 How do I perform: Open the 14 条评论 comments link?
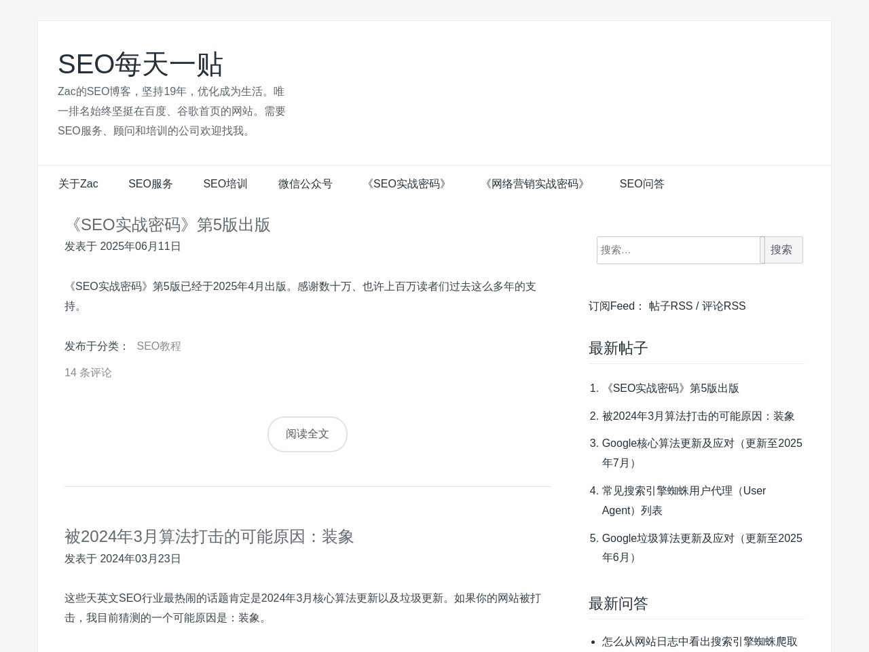pos(88,372)
